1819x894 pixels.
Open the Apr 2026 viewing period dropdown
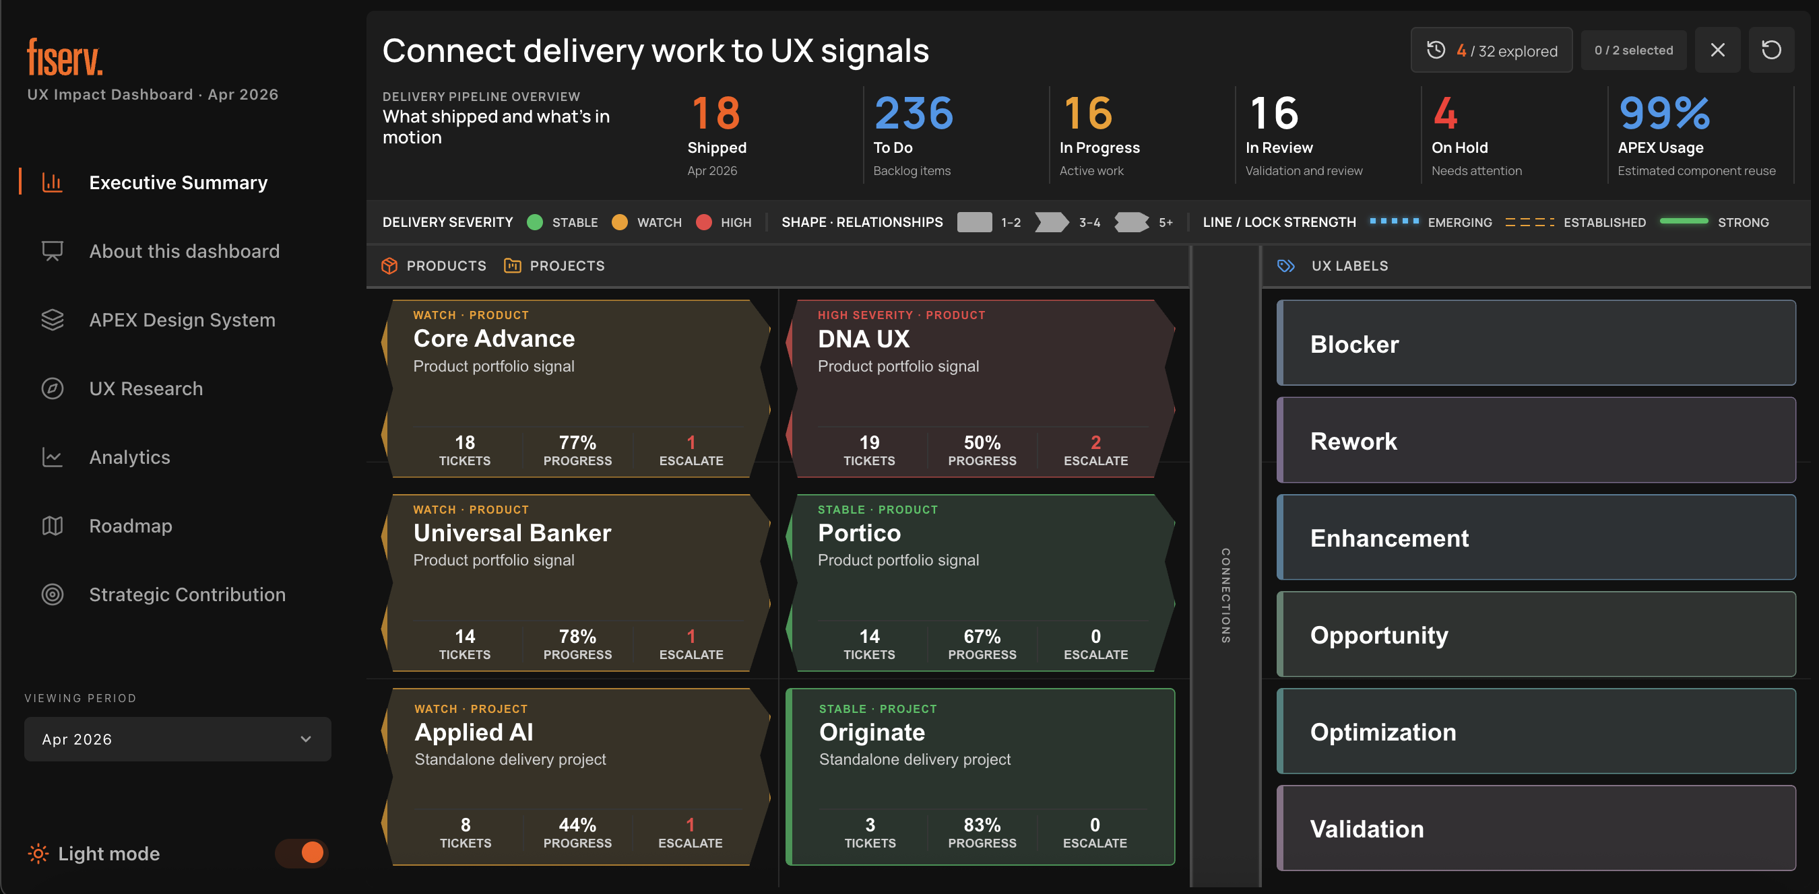point(177,738)
